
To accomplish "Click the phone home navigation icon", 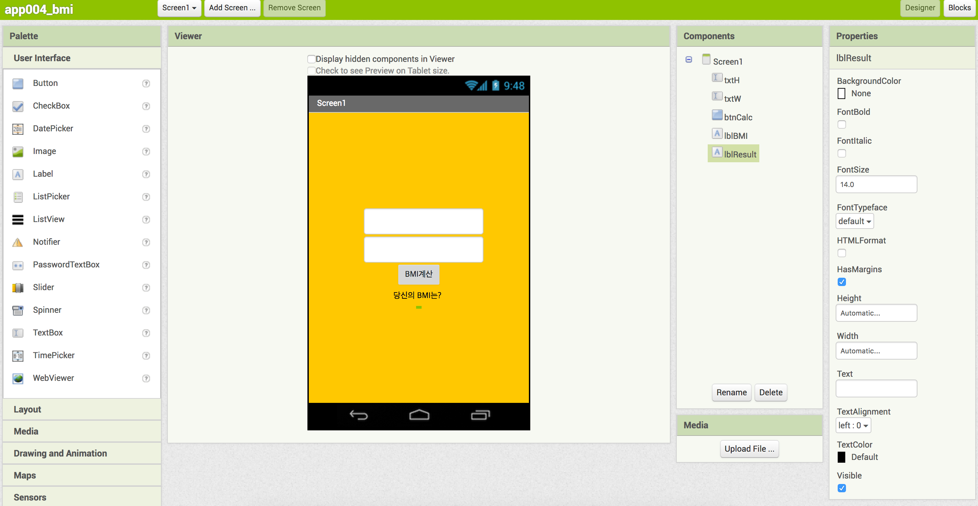I will click(x=419, y=415).
